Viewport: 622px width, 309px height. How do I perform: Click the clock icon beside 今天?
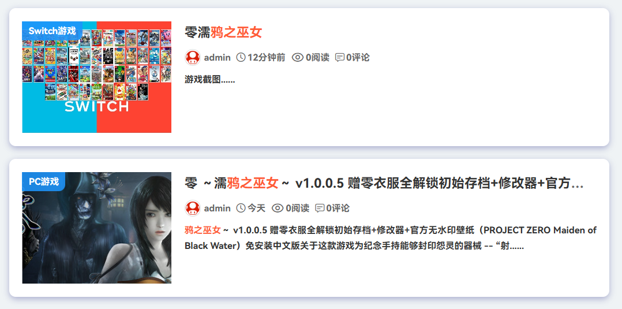point(241,208)
